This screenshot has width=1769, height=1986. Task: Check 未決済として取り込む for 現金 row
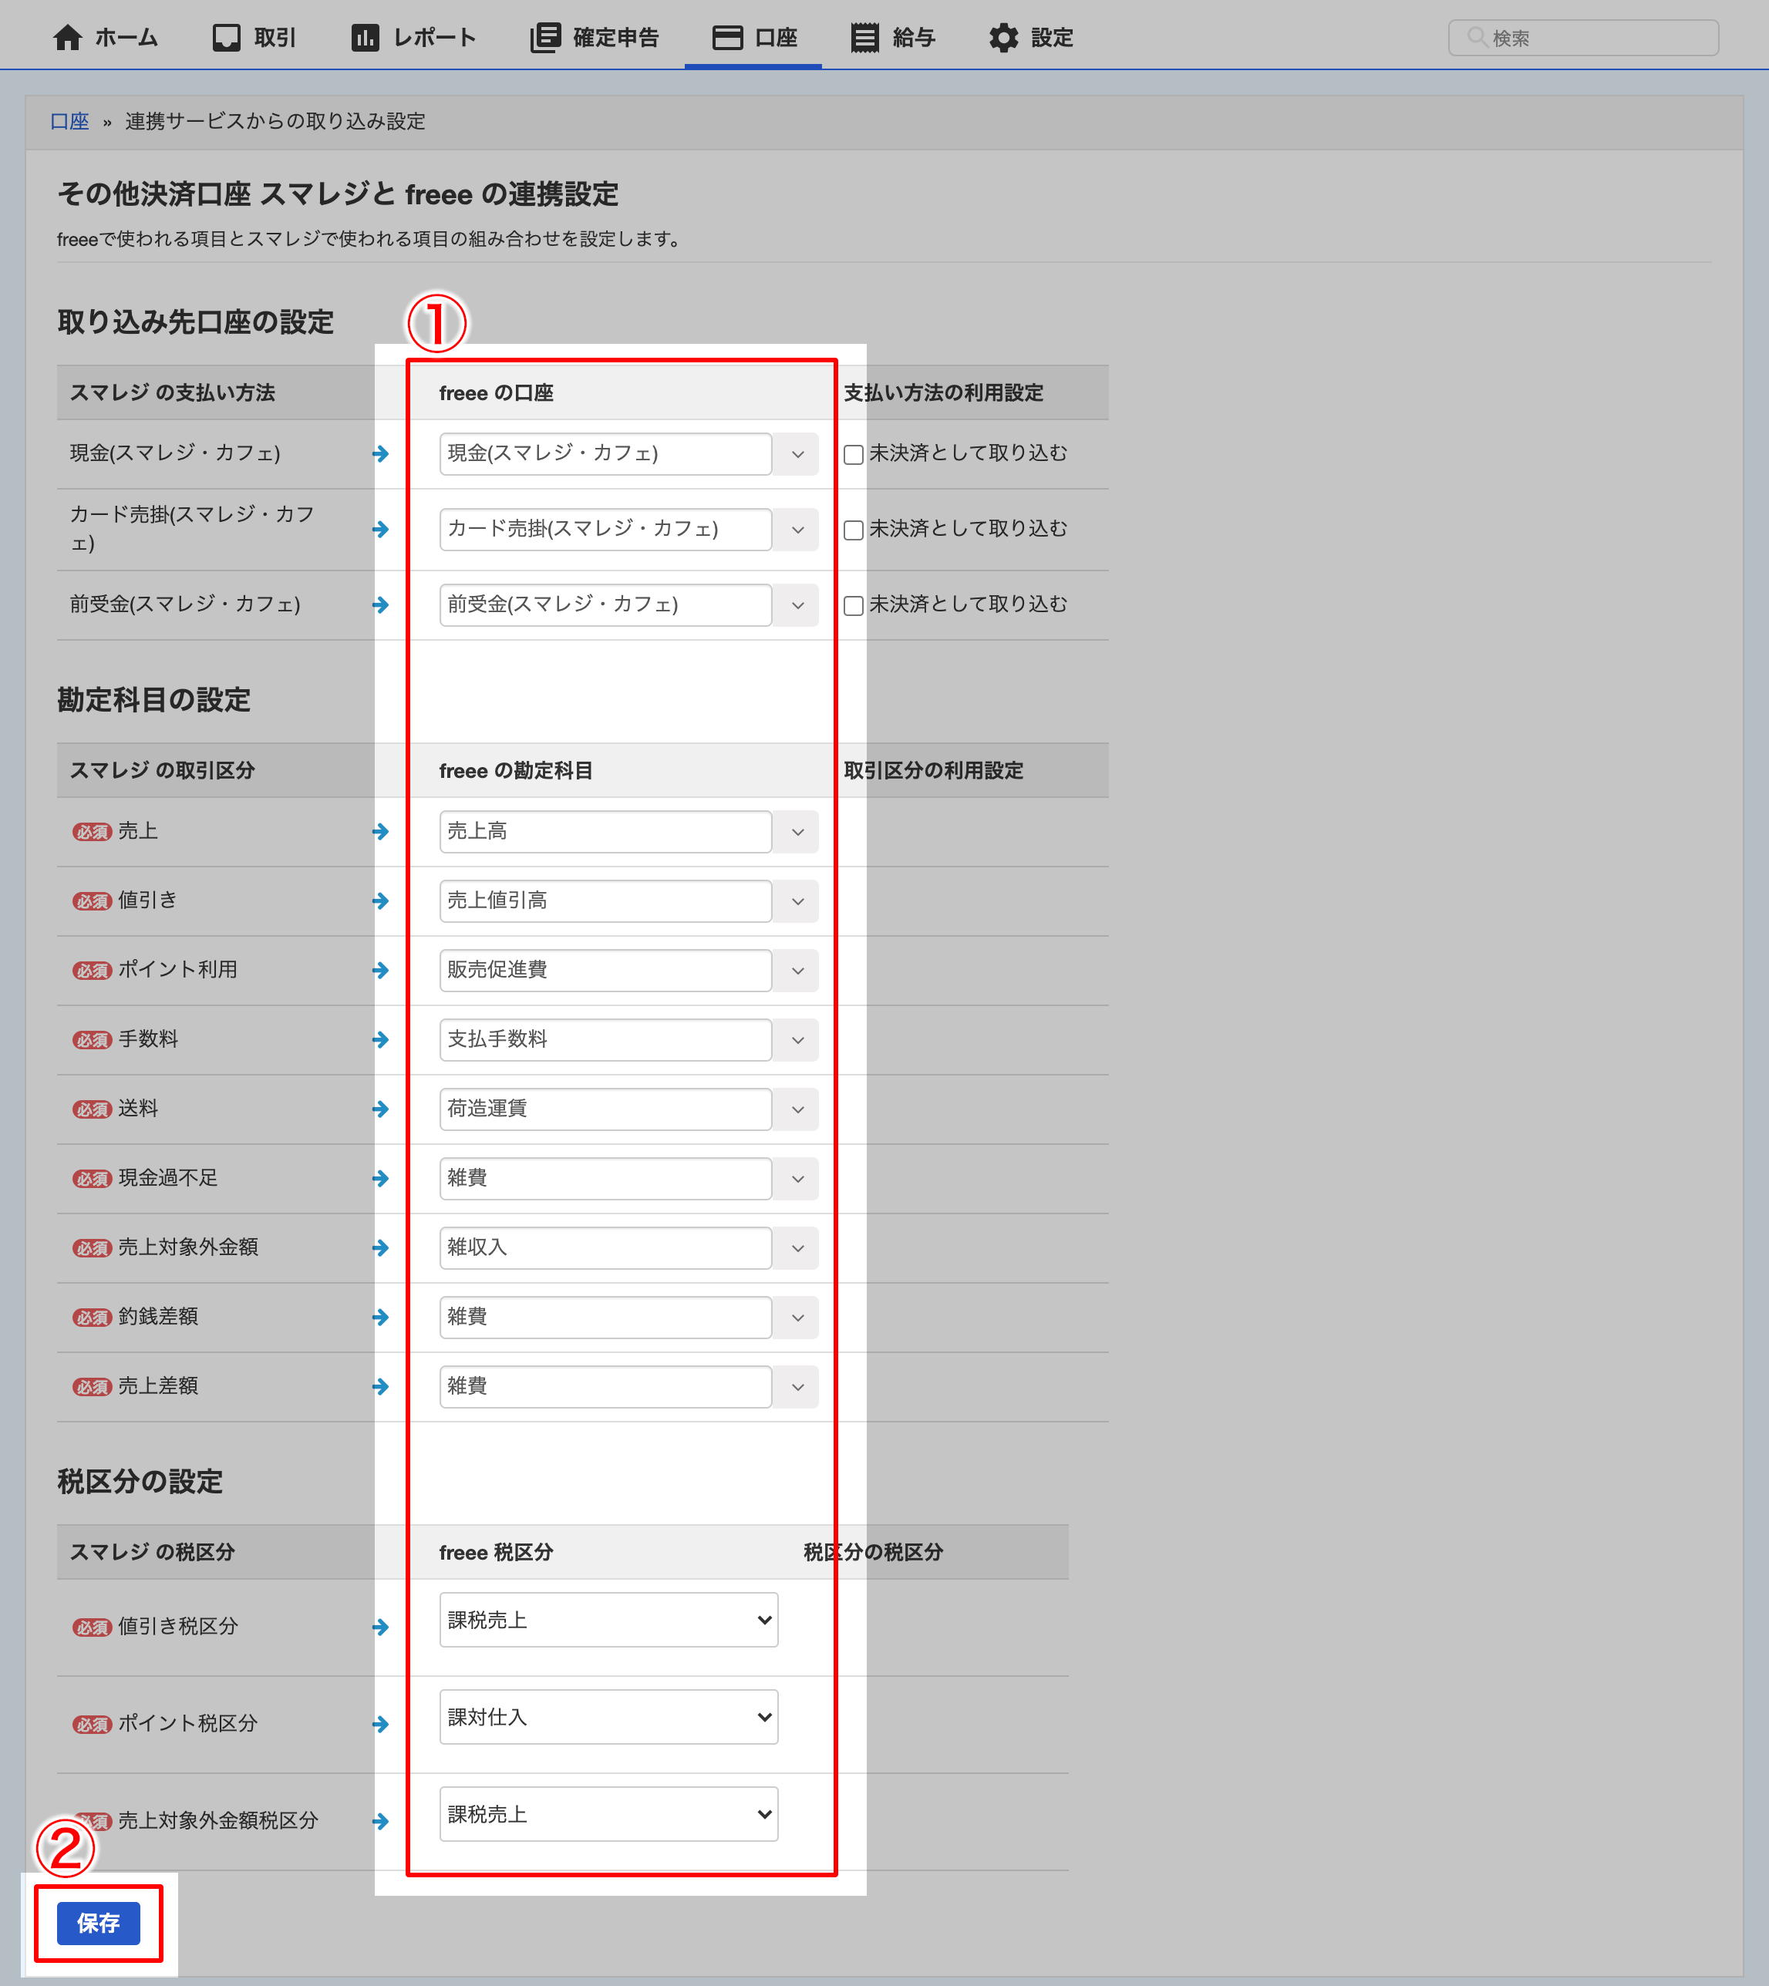(x=854, y=455)
